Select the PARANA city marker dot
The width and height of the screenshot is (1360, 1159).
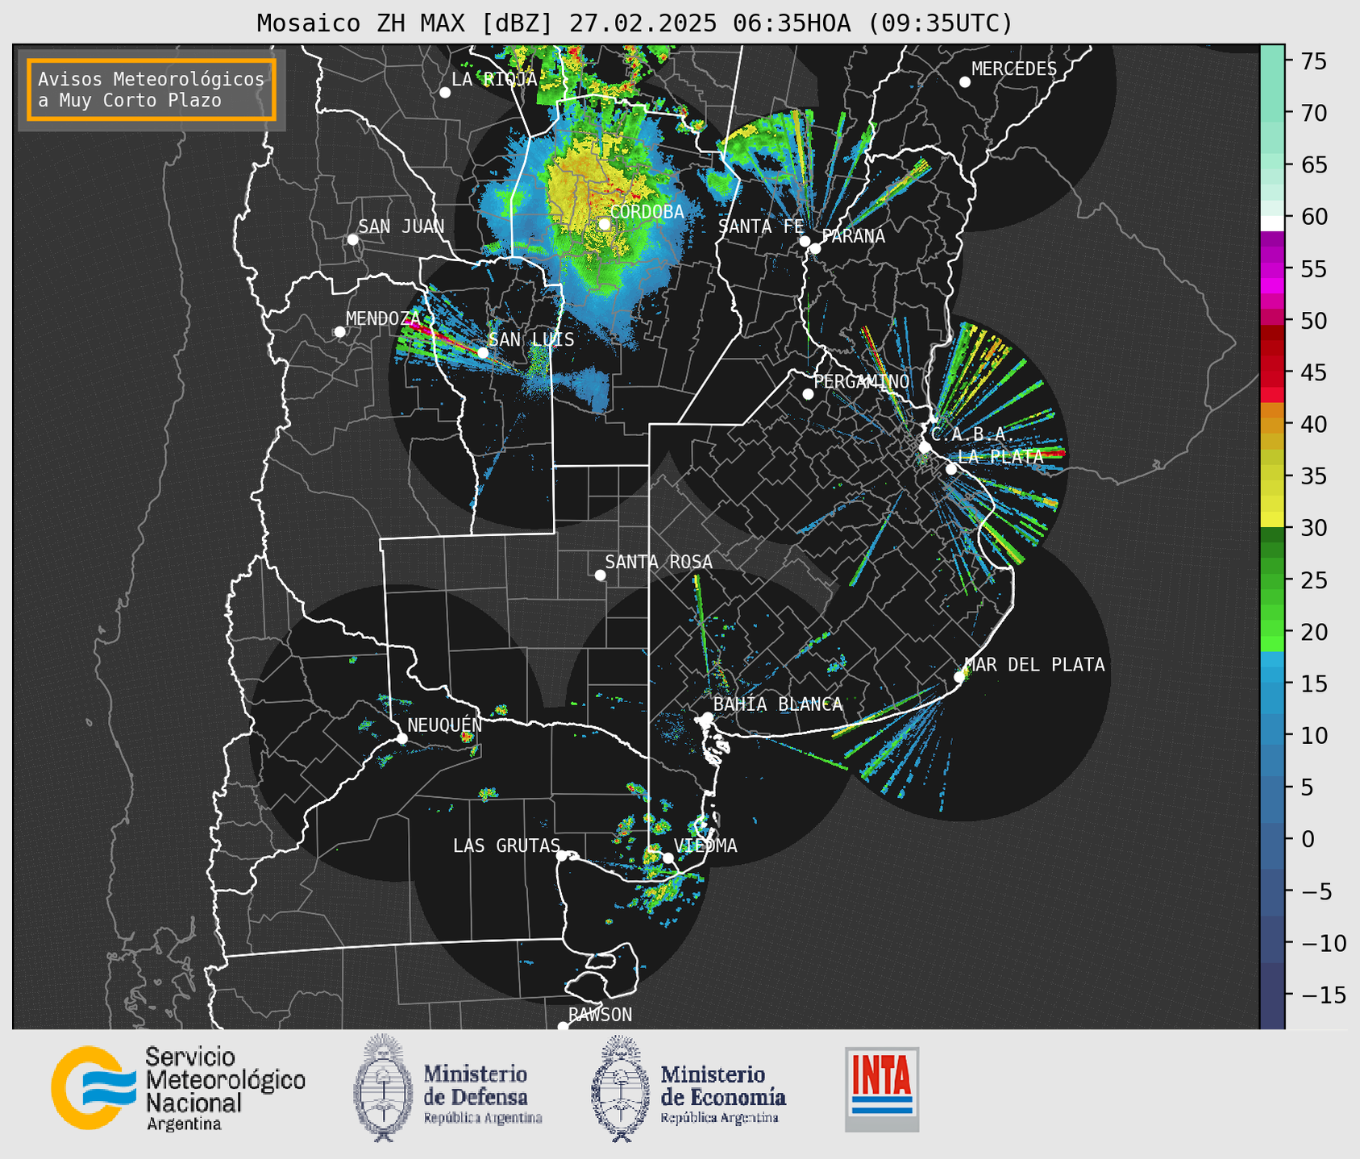pyautogui.click(x=815, y=248)
